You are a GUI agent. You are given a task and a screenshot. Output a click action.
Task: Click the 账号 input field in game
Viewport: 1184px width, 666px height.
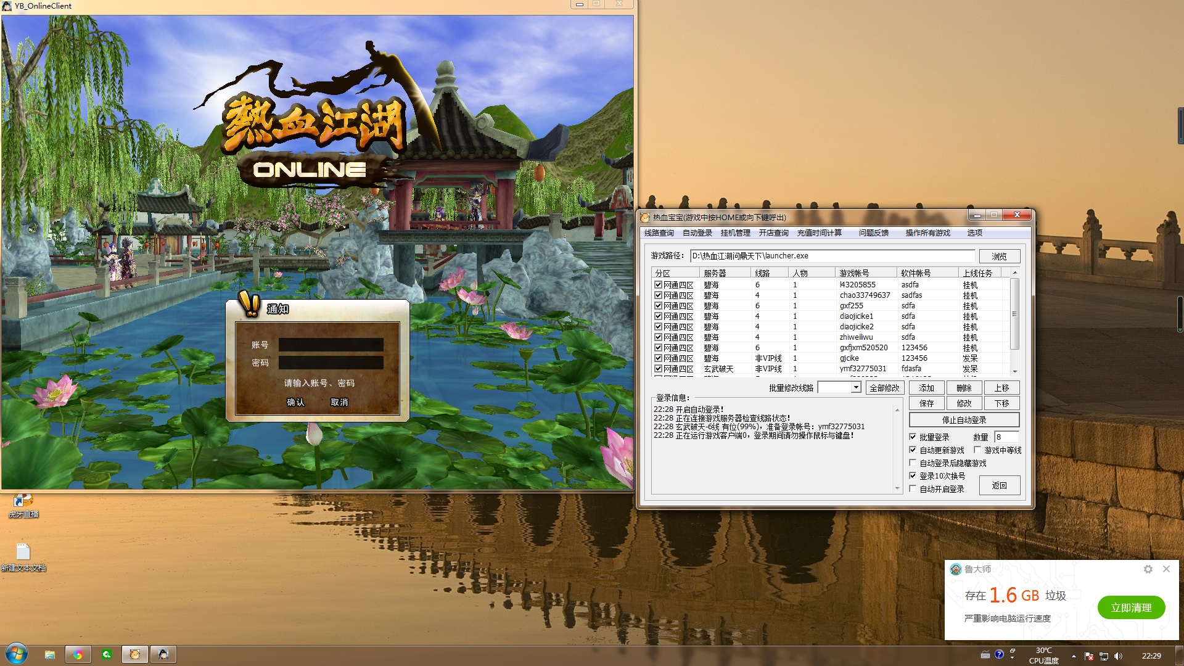[x=331, y=345]
